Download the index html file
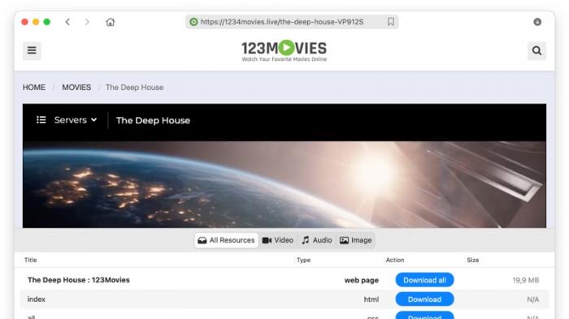This screenshot has width=569, height=319. 424,300
